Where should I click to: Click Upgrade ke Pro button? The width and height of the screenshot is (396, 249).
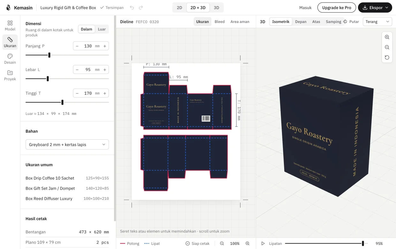[x=337, y=8]
